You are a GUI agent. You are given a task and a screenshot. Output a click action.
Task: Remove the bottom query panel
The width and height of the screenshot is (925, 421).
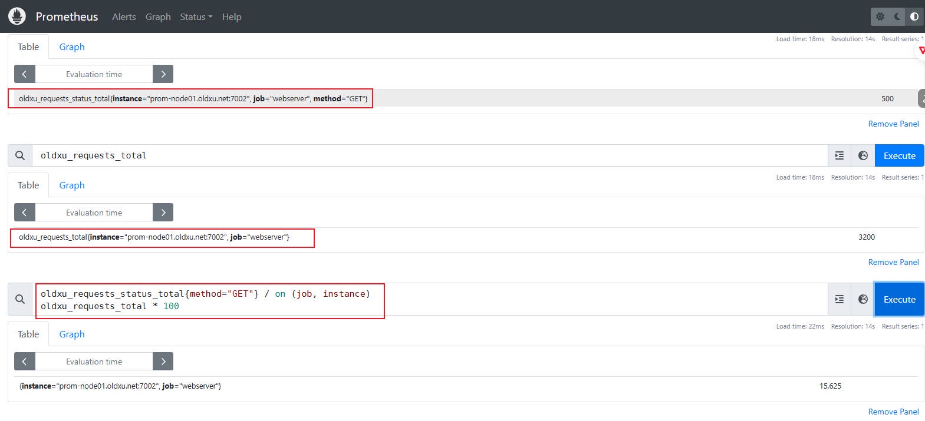click(x=893, y=412)
